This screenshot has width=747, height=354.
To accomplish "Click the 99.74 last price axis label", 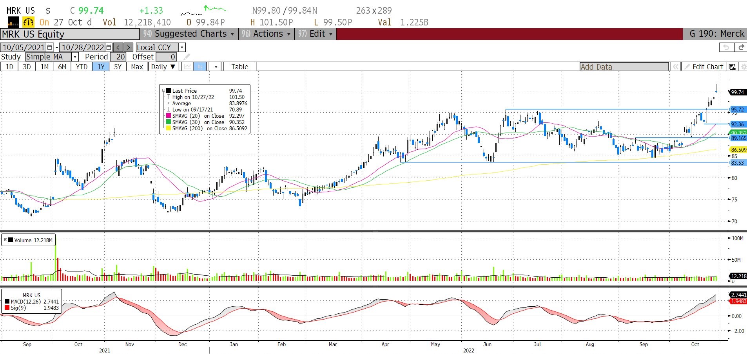I will (x=737, y=92).
